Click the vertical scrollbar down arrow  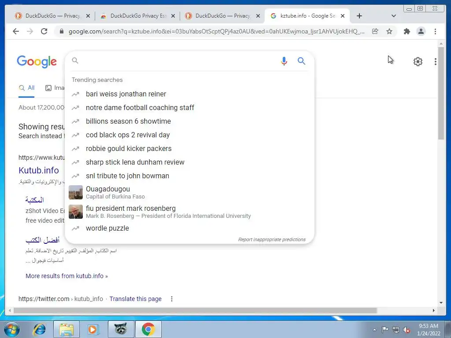[x=441, y=303]
